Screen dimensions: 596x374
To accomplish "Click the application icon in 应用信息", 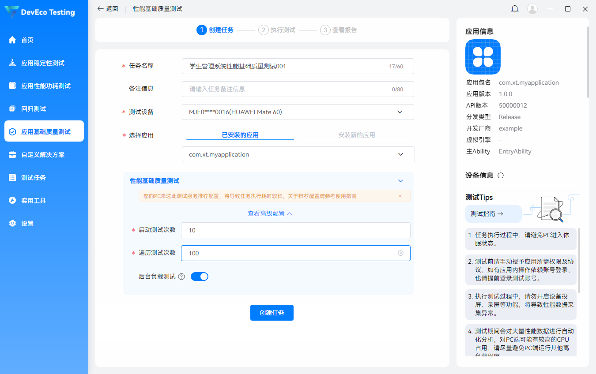I will [483, 57].
